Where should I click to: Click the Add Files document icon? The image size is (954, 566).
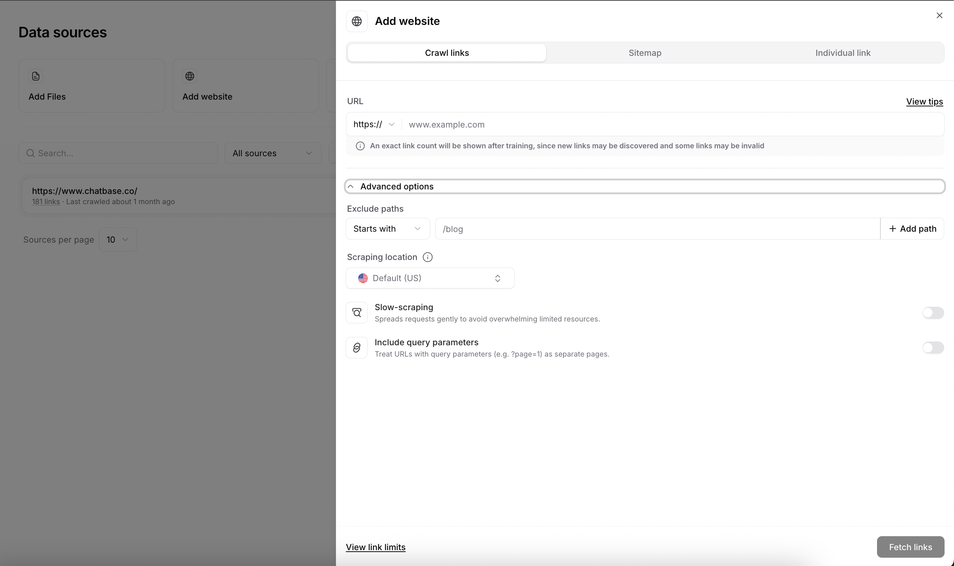[35, 76]
